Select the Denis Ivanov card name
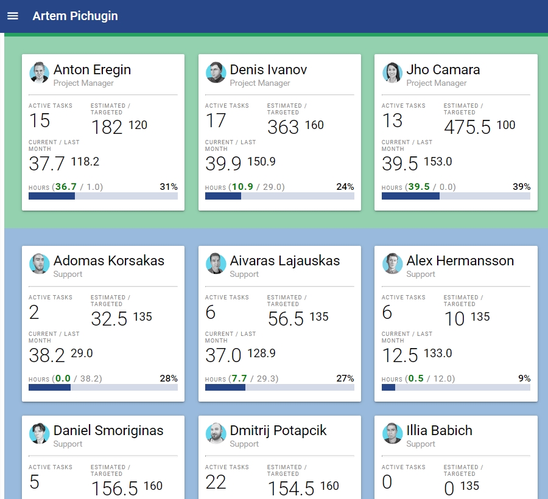Screen dimensions: 548x499 268,69
